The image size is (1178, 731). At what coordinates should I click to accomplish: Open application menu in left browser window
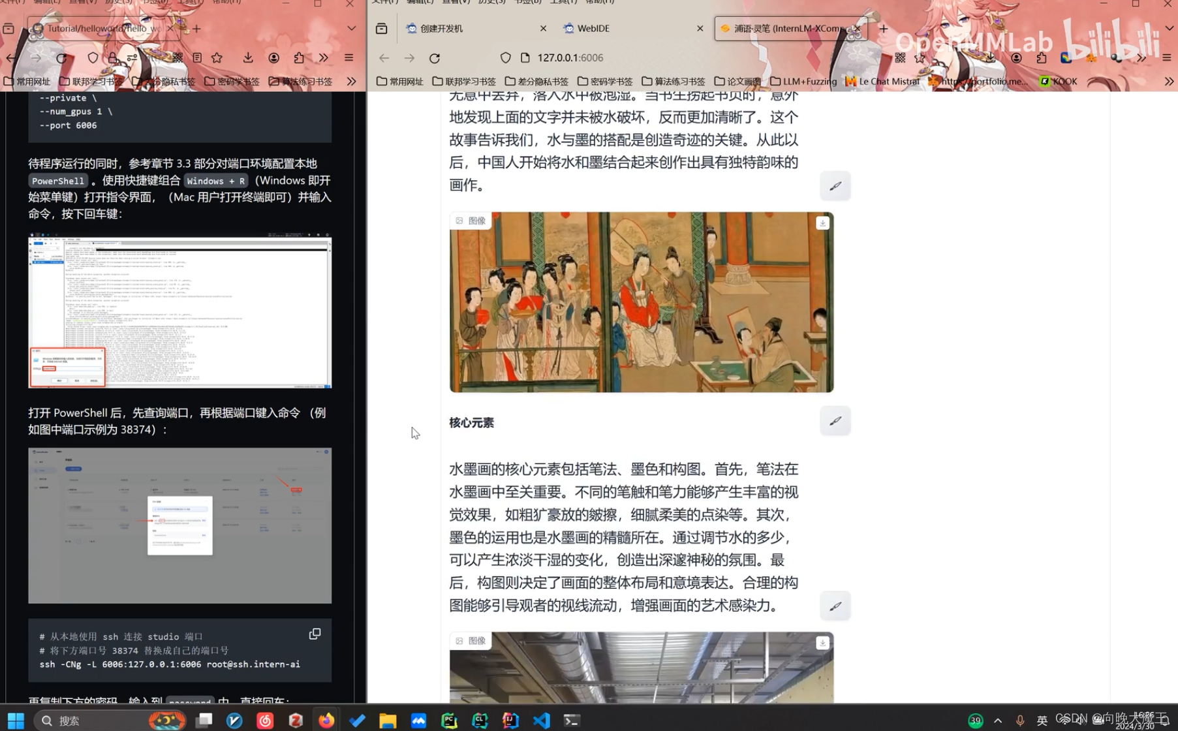click(349, 58)
